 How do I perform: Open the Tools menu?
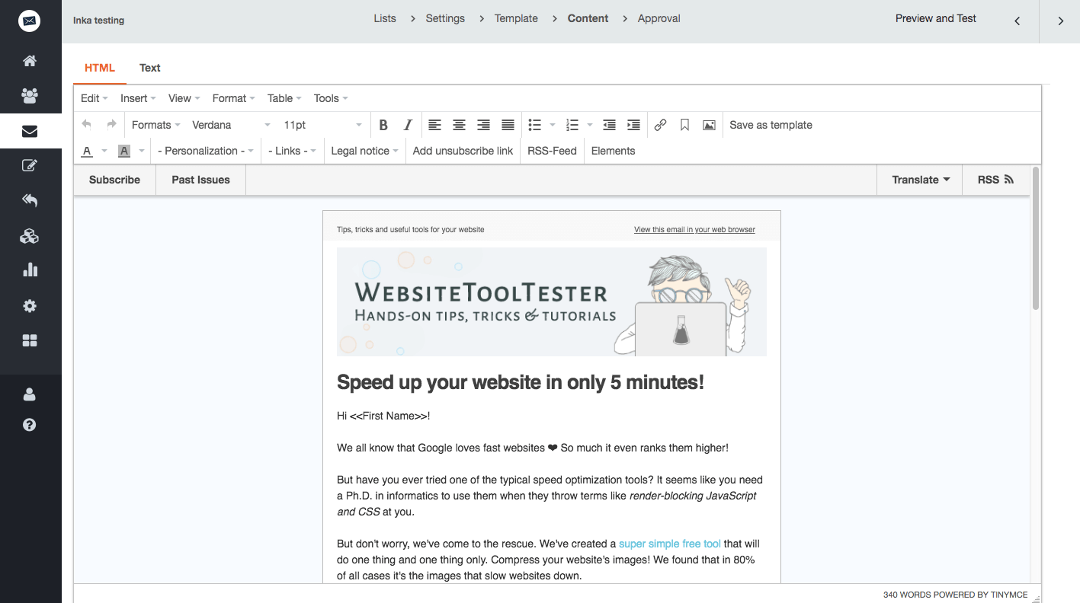point(331,98)
